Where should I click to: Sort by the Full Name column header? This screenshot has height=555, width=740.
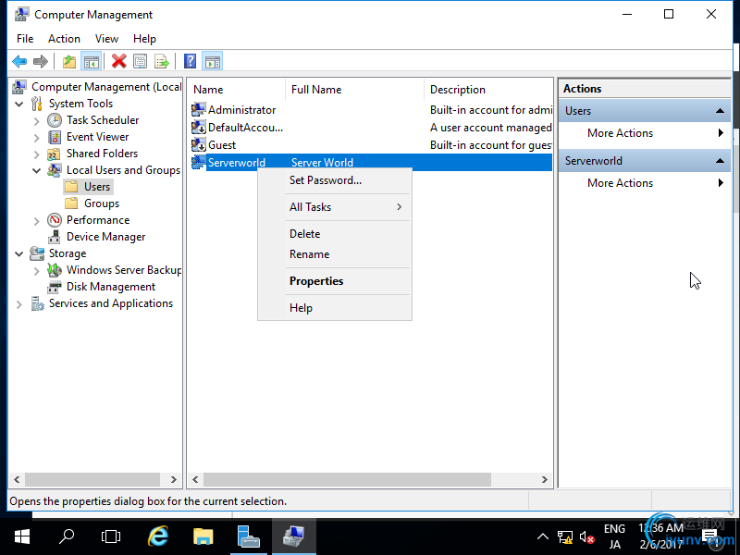[354, 90]
